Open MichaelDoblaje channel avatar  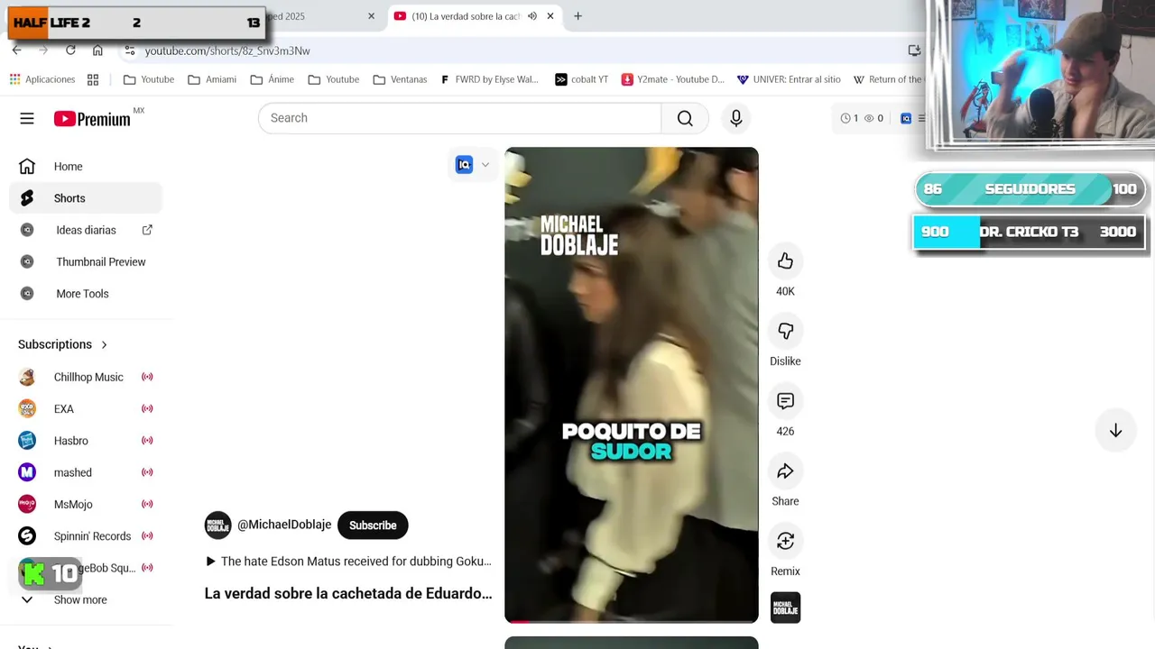tap(217, 526)
